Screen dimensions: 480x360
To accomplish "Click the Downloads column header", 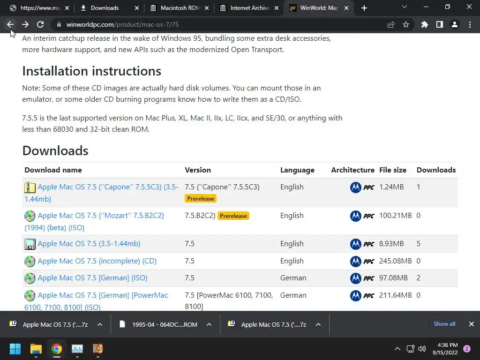I will (436, 170).
